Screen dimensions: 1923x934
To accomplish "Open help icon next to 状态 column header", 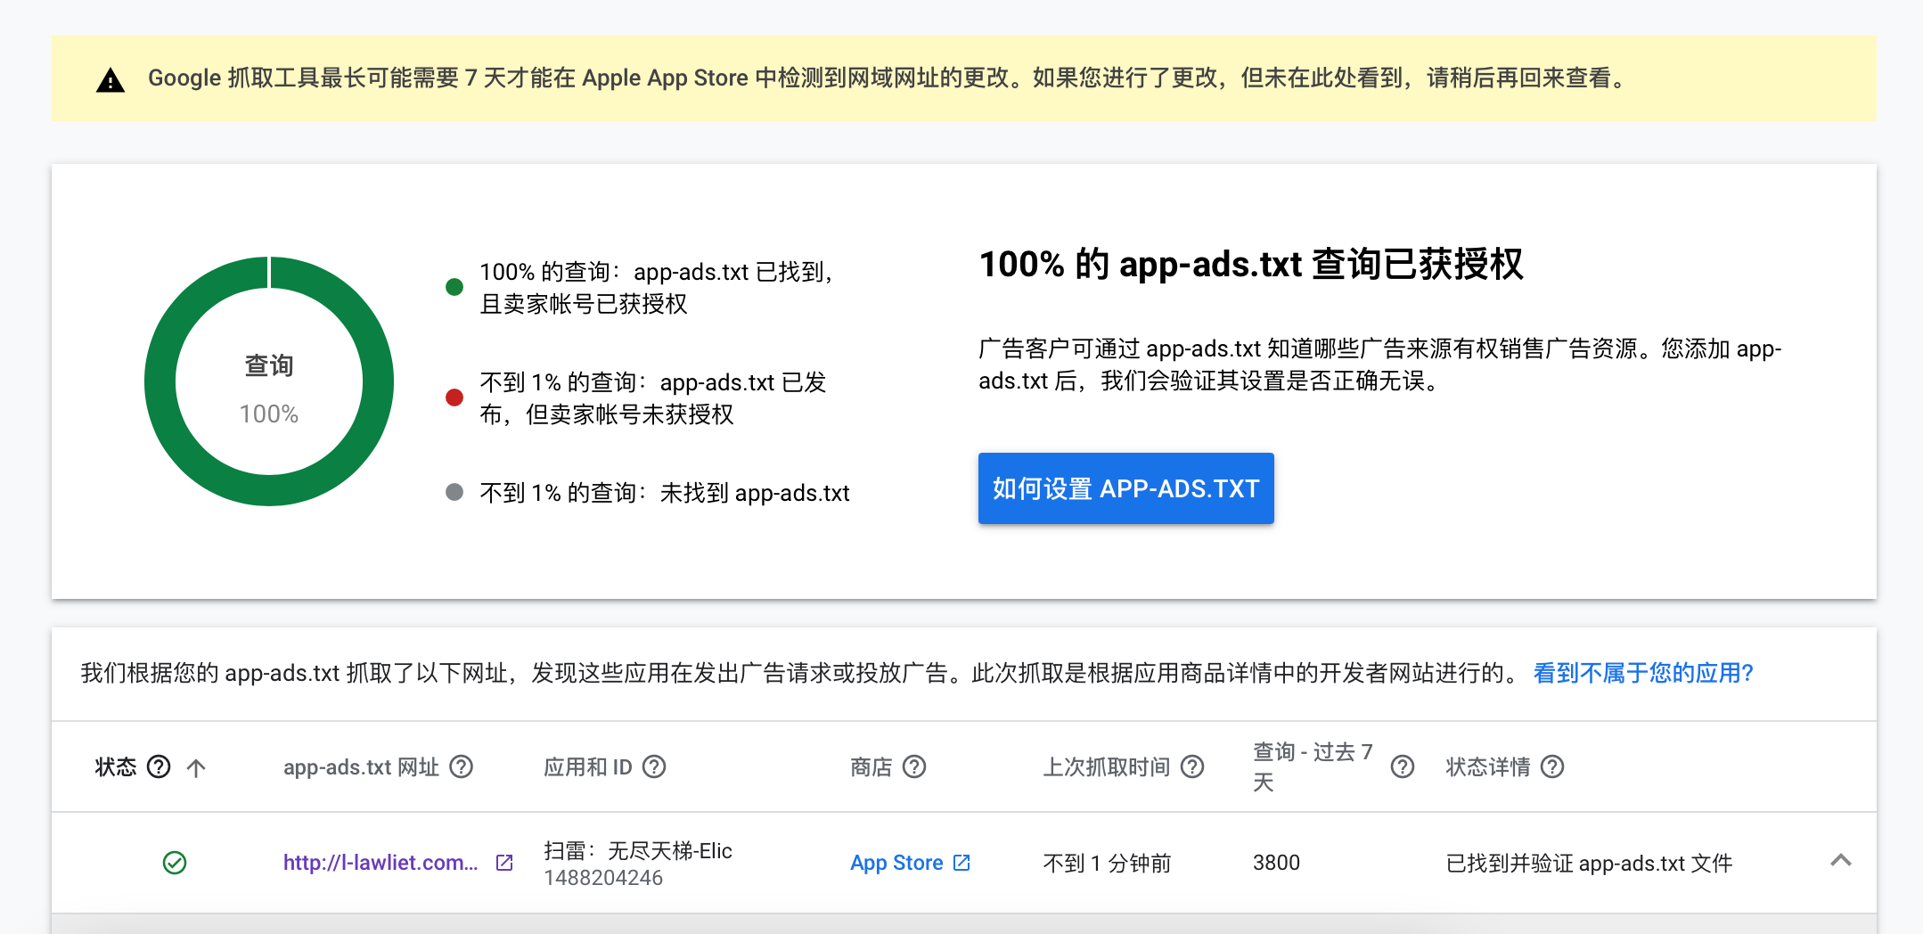I will (159, 766).
